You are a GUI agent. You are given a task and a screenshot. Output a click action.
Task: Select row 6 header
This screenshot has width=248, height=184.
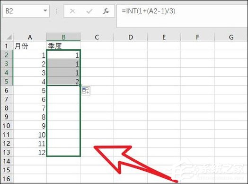(x=7, y=90)
